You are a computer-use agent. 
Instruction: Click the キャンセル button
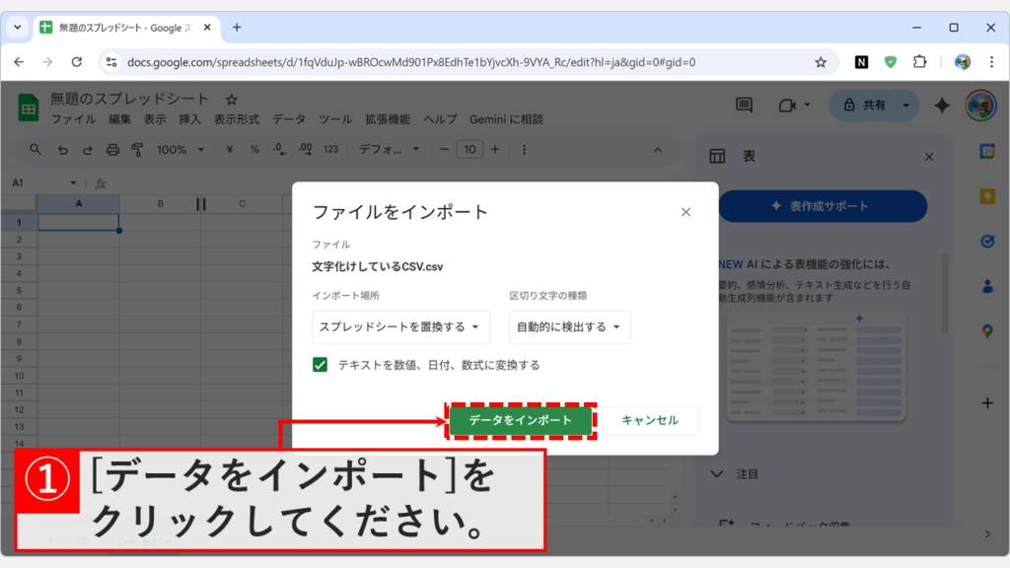(x=651, y=420)
